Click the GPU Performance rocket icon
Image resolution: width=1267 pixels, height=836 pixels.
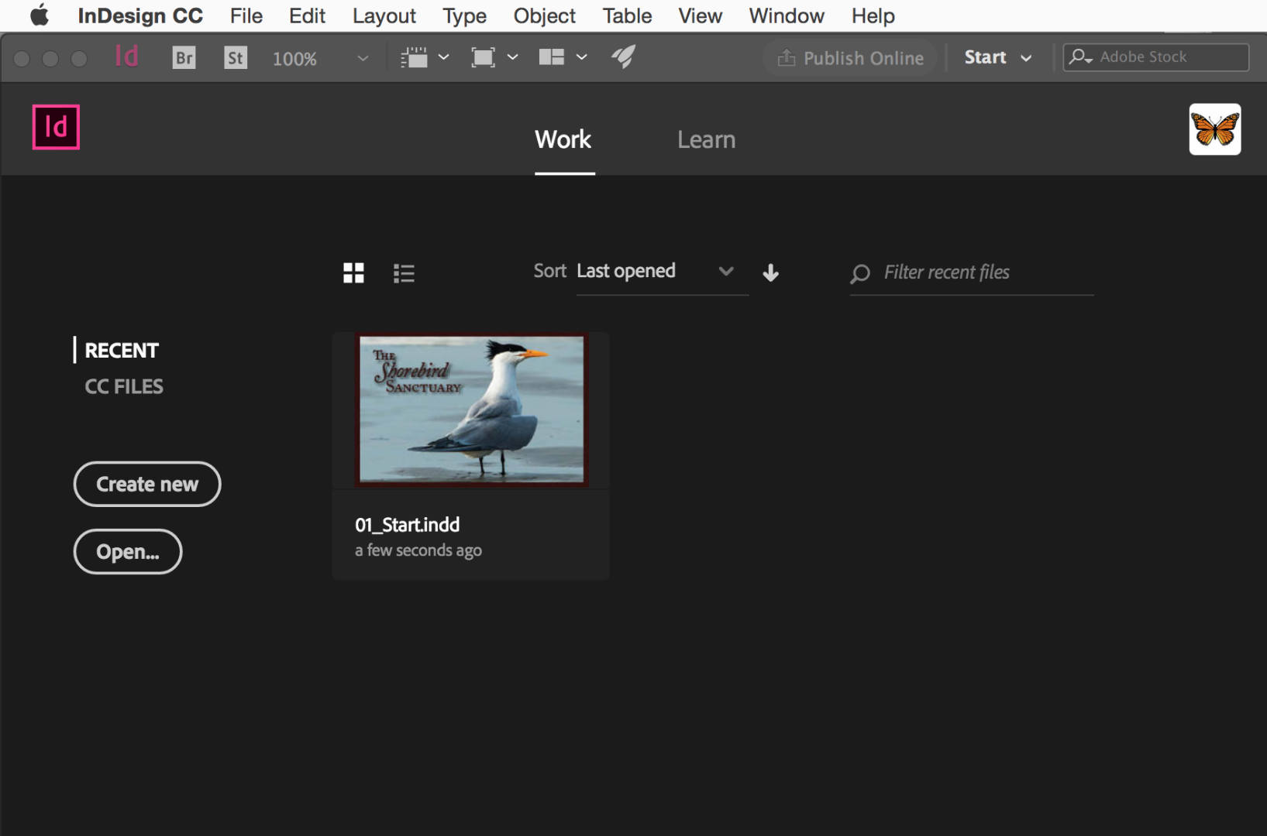click(623, 57)
